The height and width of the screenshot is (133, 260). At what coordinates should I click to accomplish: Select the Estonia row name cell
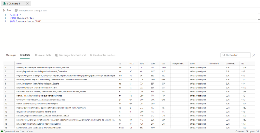pyautogui.click(x=66, y=87)
